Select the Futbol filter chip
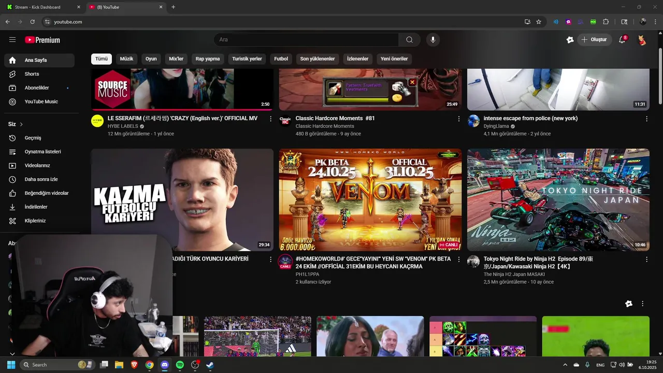The height and width of the screenshot is (373, 663). (281, 59)
